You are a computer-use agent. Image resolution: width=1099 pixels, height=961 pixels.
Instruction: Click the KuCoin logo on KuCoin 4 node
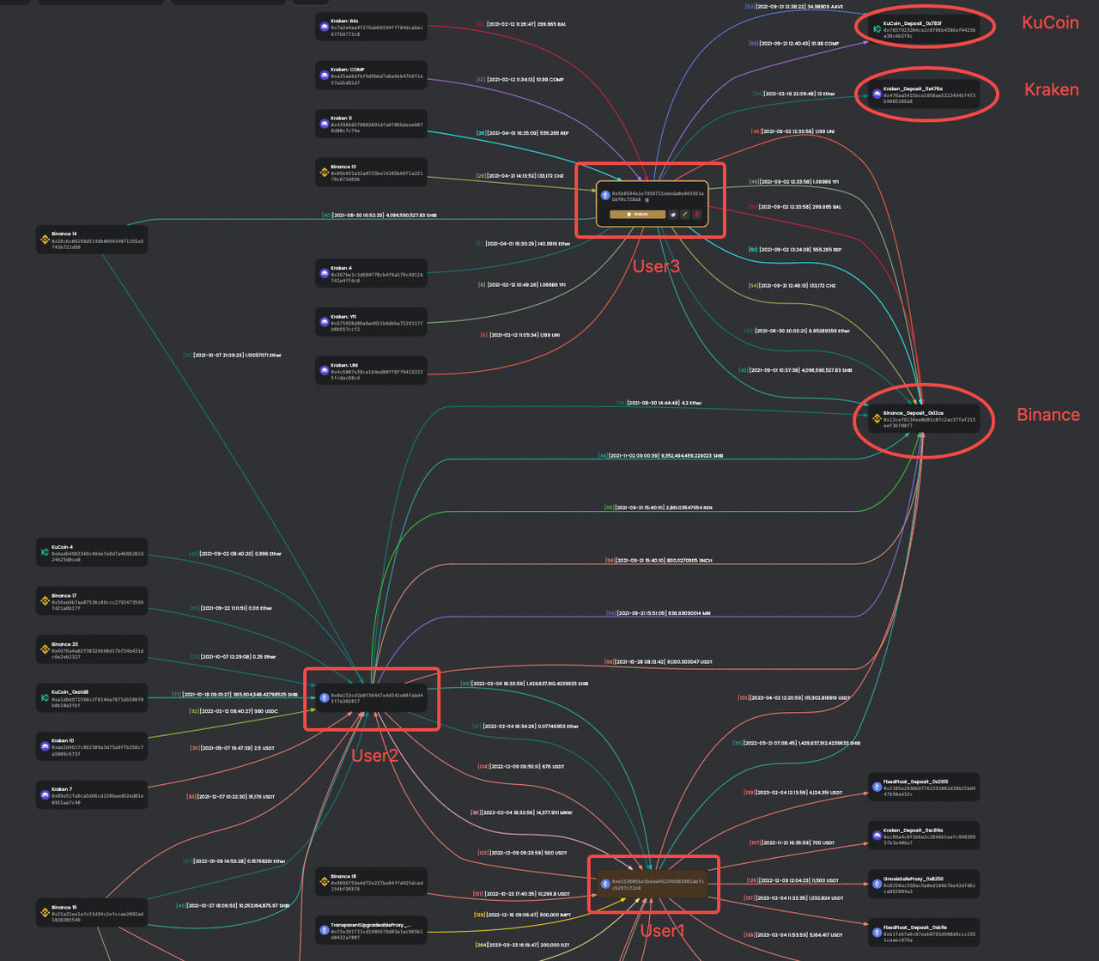pos(45,553)
